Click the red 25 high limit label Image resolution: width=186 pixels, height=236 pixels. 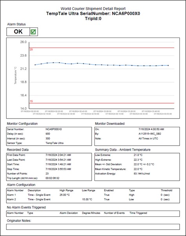coord(31,50)
